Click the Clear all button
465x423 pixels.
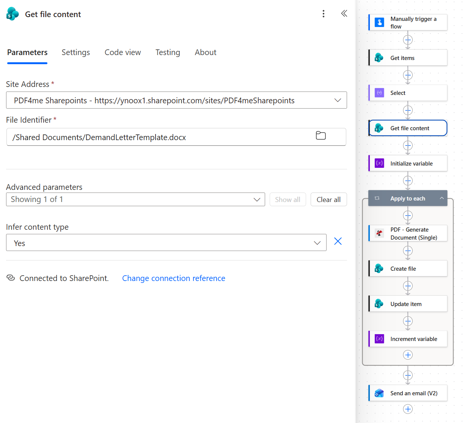(x=328, y=199)
